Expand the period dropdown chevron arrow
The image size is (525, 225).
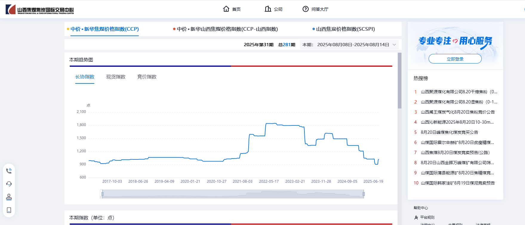(394, 45)
